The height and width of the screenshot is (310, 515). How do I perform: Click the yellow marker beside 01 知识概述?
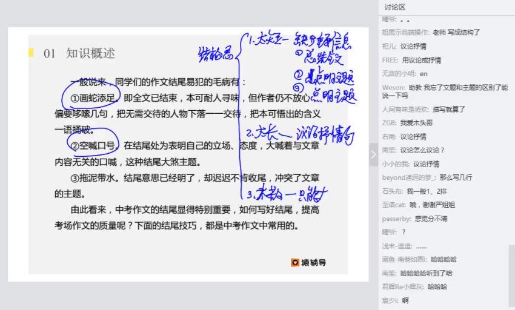[31, 53]
